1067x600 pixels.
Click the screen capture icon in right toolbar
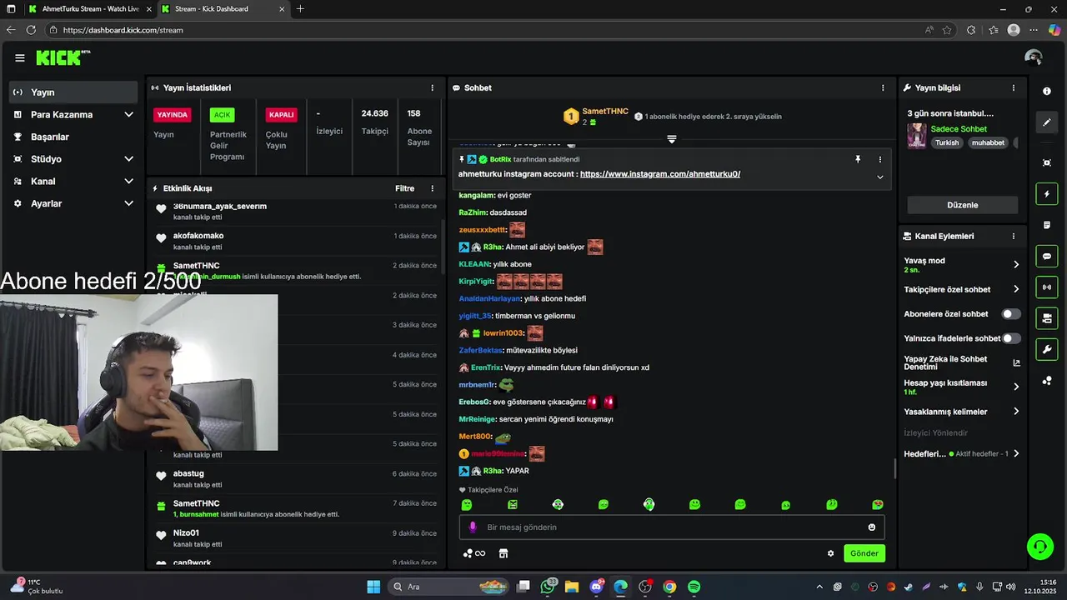(x=1047, y=162)
